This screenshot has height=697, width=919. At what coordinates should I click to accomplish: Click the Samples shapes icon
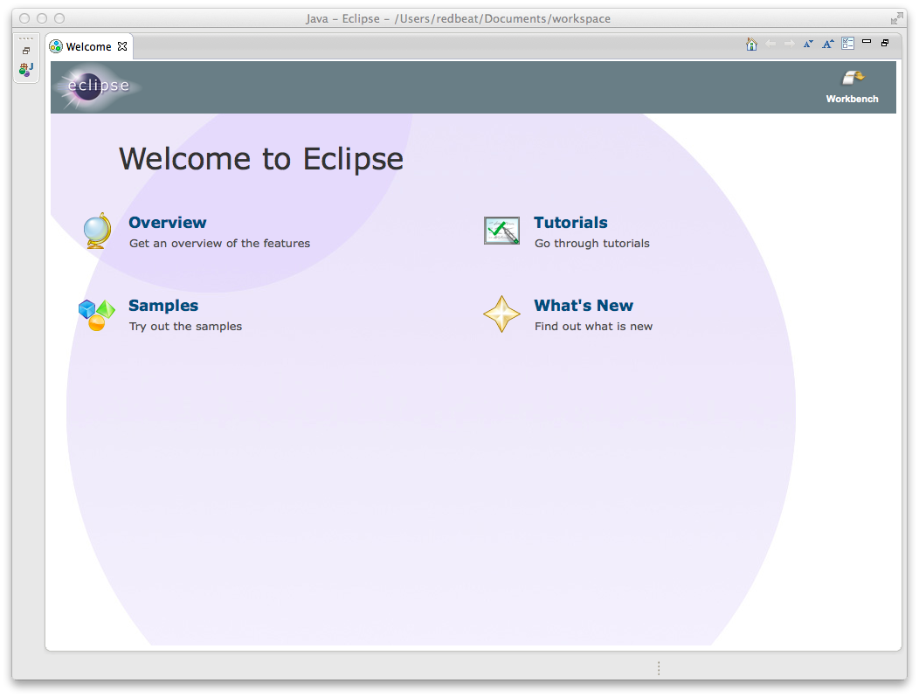[97, 314]
